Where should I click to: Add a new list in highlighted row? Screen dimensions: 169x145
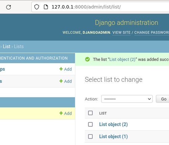(x=66, y=113)
